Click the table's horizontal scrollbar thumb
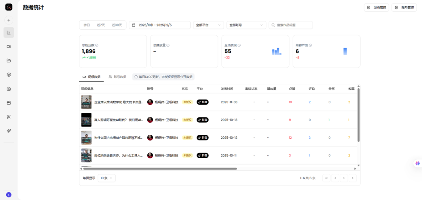 (x=160, y=168)
